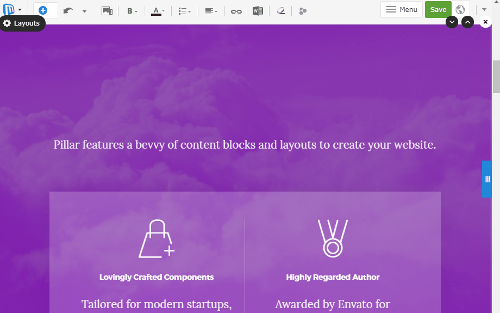
Task: Select the shopping bag plus icon
Action: [157, 238]
